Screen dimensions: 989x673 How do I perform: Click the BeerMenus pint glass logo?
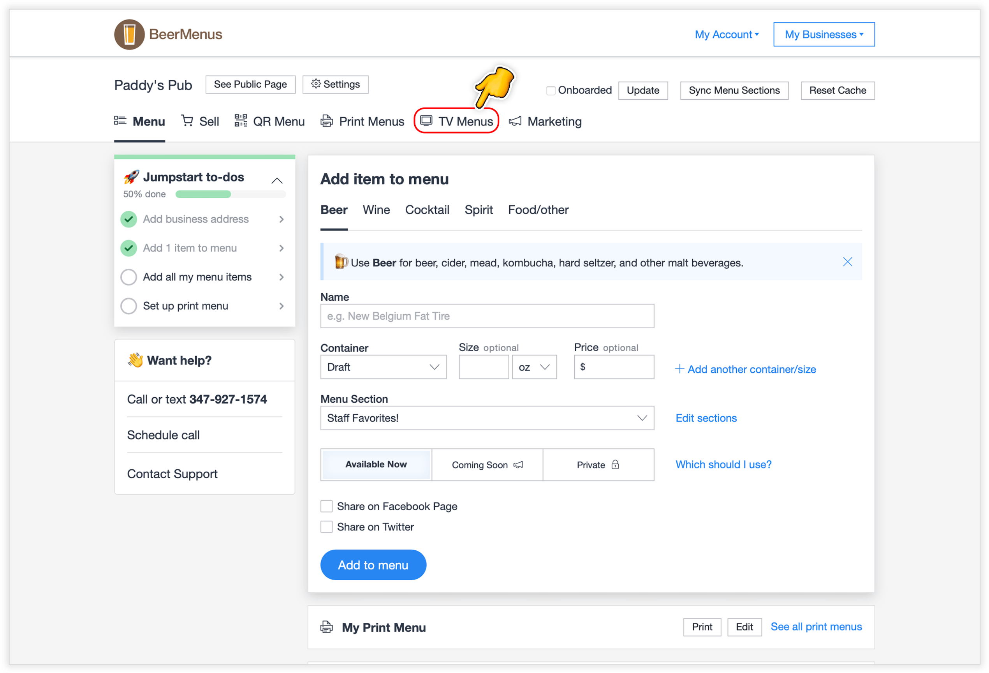coord(129,34)
